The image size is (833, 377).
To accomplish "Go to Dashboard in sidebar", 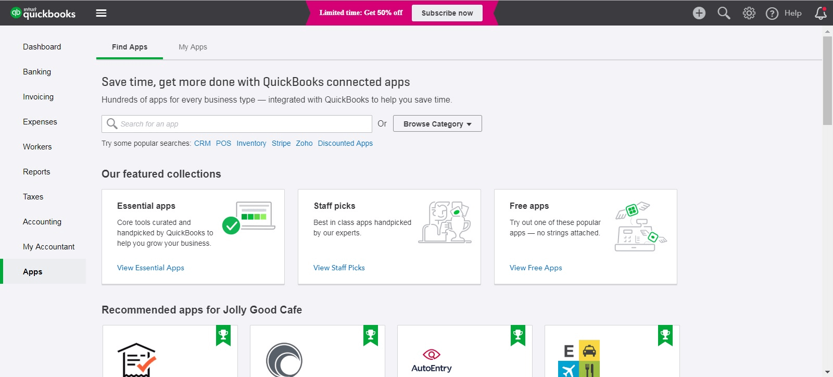I will pos(42,47).
